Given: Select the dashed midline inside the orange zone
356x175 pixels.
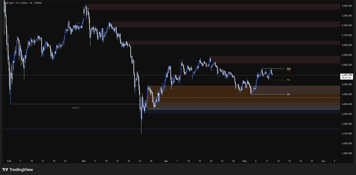Looking at the screenshot, I should point(243,98).
